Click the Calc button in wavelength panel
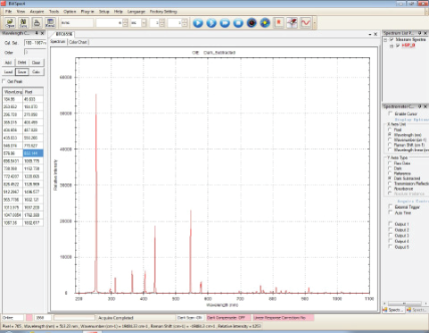Screen dimensions: 429x333 pyautogui.click(x=36, y=72)
